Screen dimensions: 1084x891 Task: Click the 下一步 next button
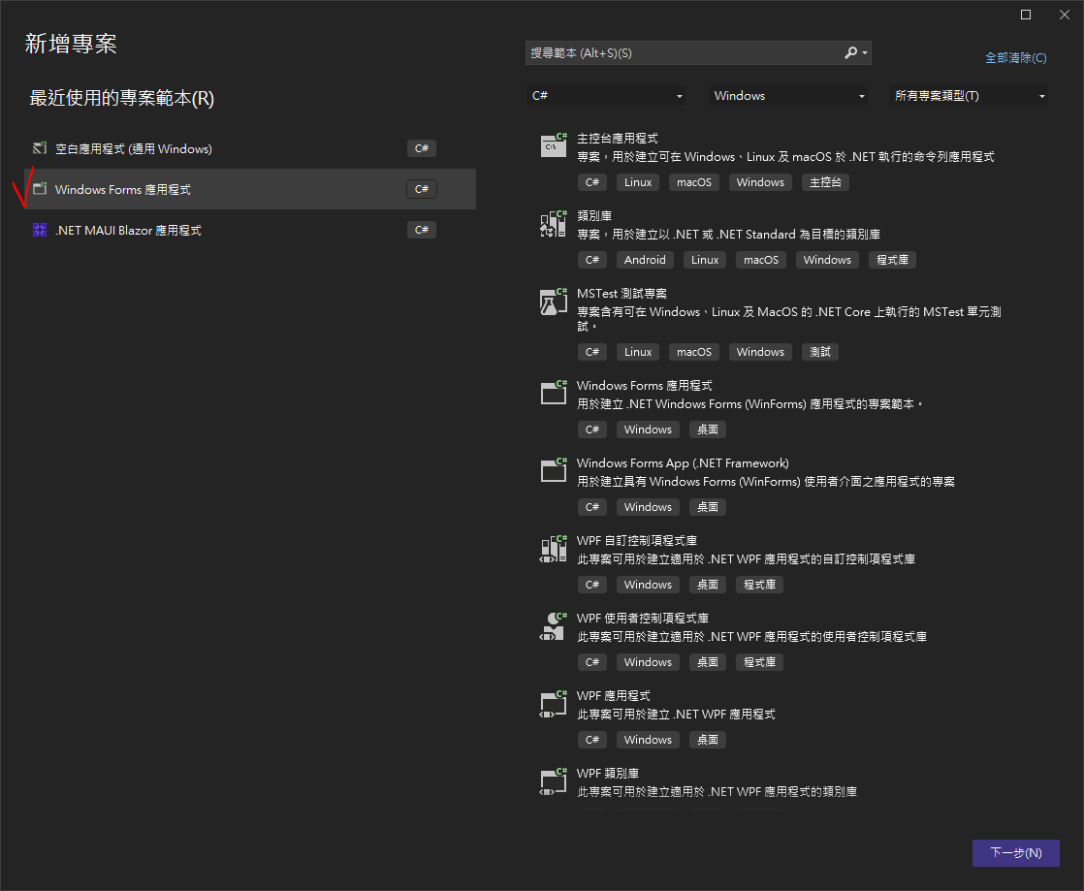[x=1015, y=853]
